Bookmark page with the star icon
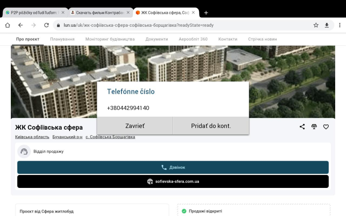This screenshot has width=346, height=216. tap(316, 25)
